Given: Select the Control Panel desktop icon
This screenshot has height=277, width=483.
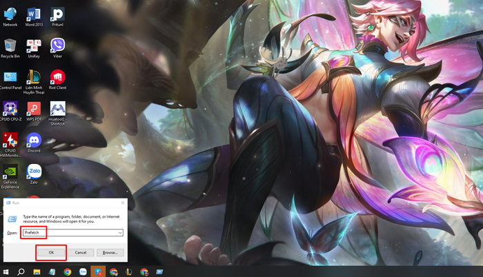Looking at the screenshot, I should (10, 80).
